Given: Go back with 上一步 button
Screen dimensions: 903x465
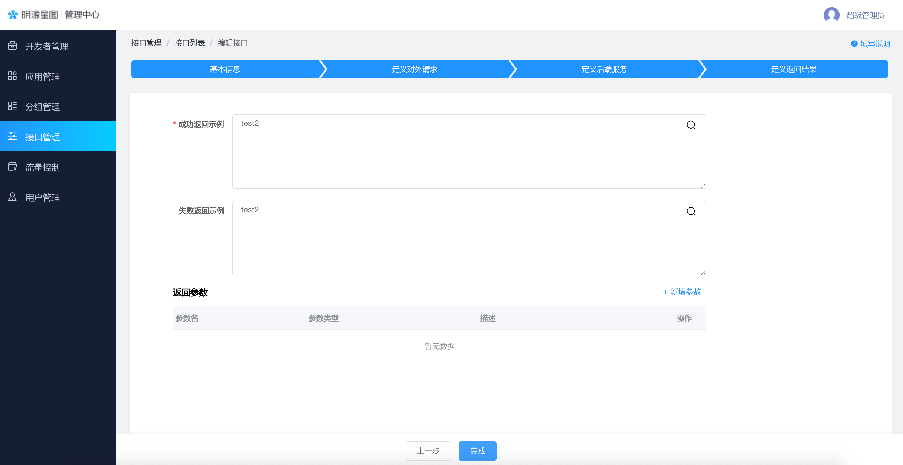Looking at the screenshot, I should tap(428, 451).
